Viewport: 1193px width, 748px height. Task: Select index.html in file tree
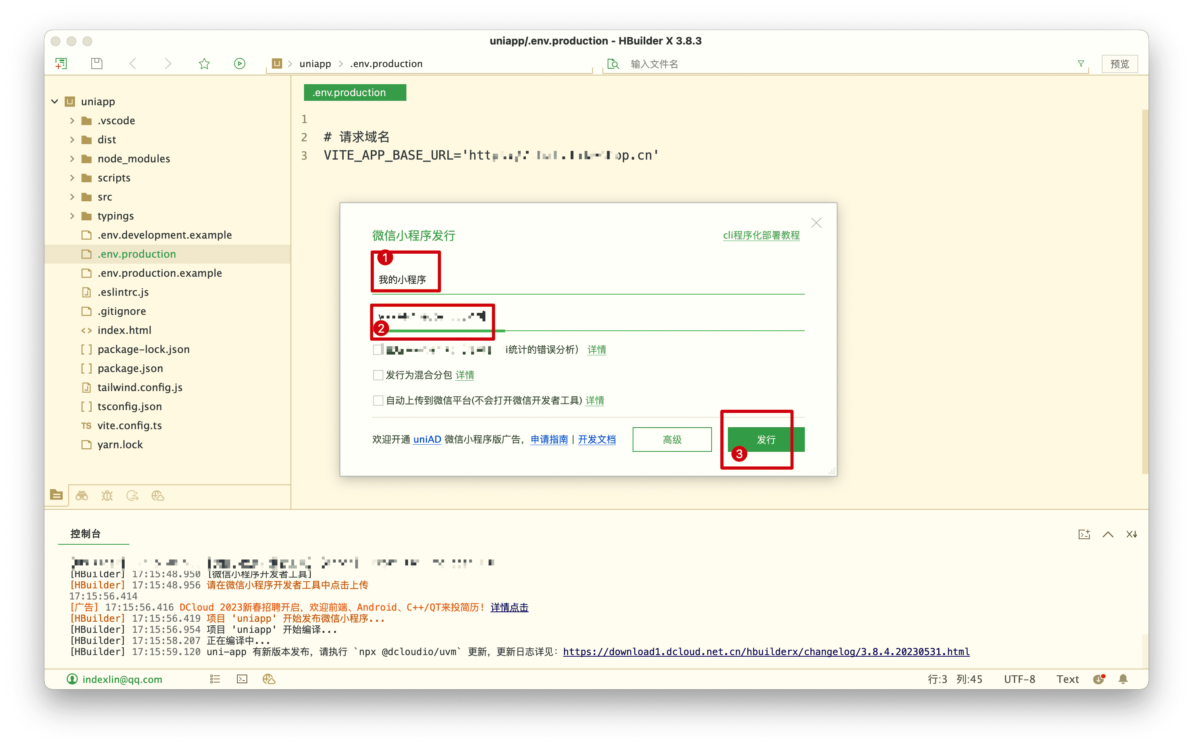(124, 330)
